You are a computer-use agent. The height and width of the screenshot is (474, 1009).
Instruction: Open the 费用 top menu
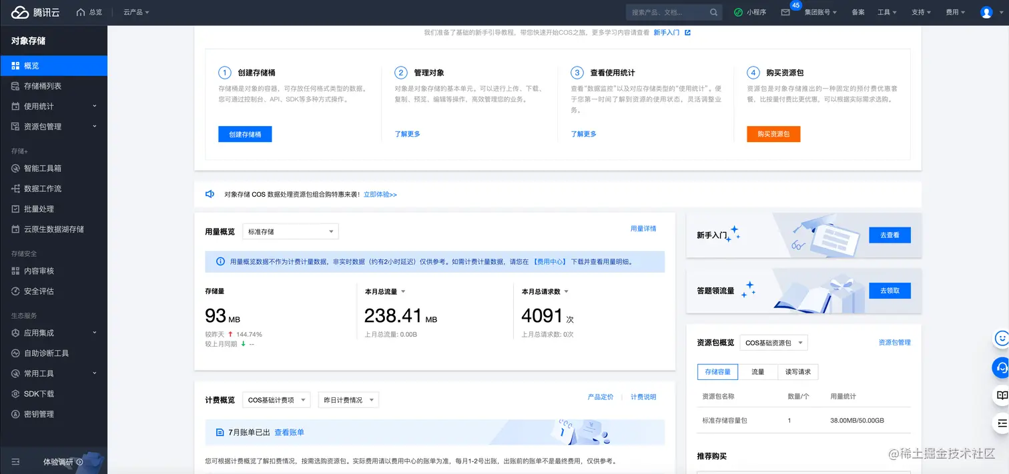coord(956,12)
